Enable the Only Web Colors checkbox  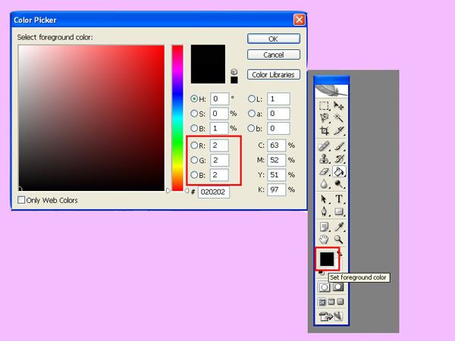click(x=21, y=200)
